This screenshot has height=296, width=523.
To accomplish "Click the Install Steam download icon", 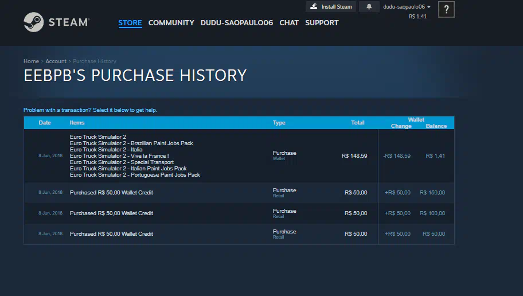I will [314, 7].
